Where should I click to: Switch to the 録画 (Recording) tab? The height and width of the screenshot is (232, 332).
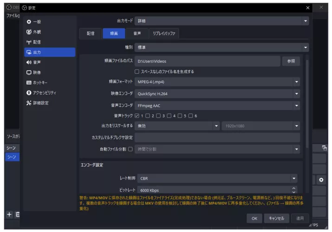114,33
